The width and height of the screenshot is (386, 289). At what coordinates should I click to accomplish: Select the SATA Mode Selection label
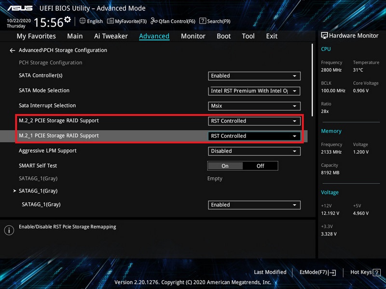click(x=44, y=91)
